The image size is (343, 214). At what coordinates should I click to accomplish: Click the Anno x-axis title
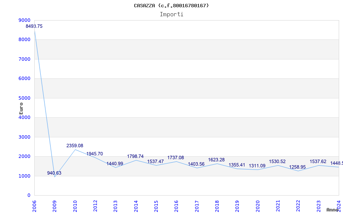tap(333, 210)
